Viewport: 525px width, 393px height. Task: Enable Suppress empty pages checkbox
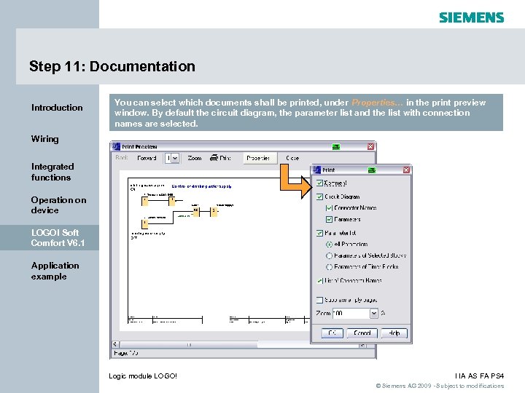tap(319, 300)
